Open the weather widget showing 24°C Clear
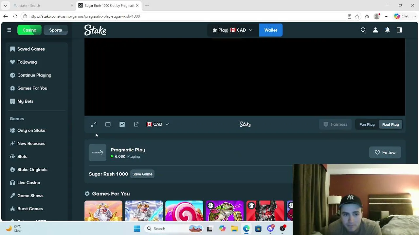419x235 pixels. tap(14, 228)
